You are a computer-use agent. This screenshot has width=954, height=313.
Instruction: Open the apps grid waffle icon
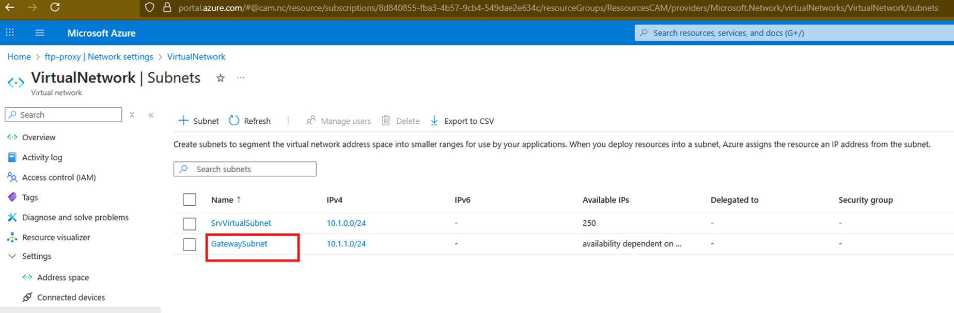tap(10, 33)
